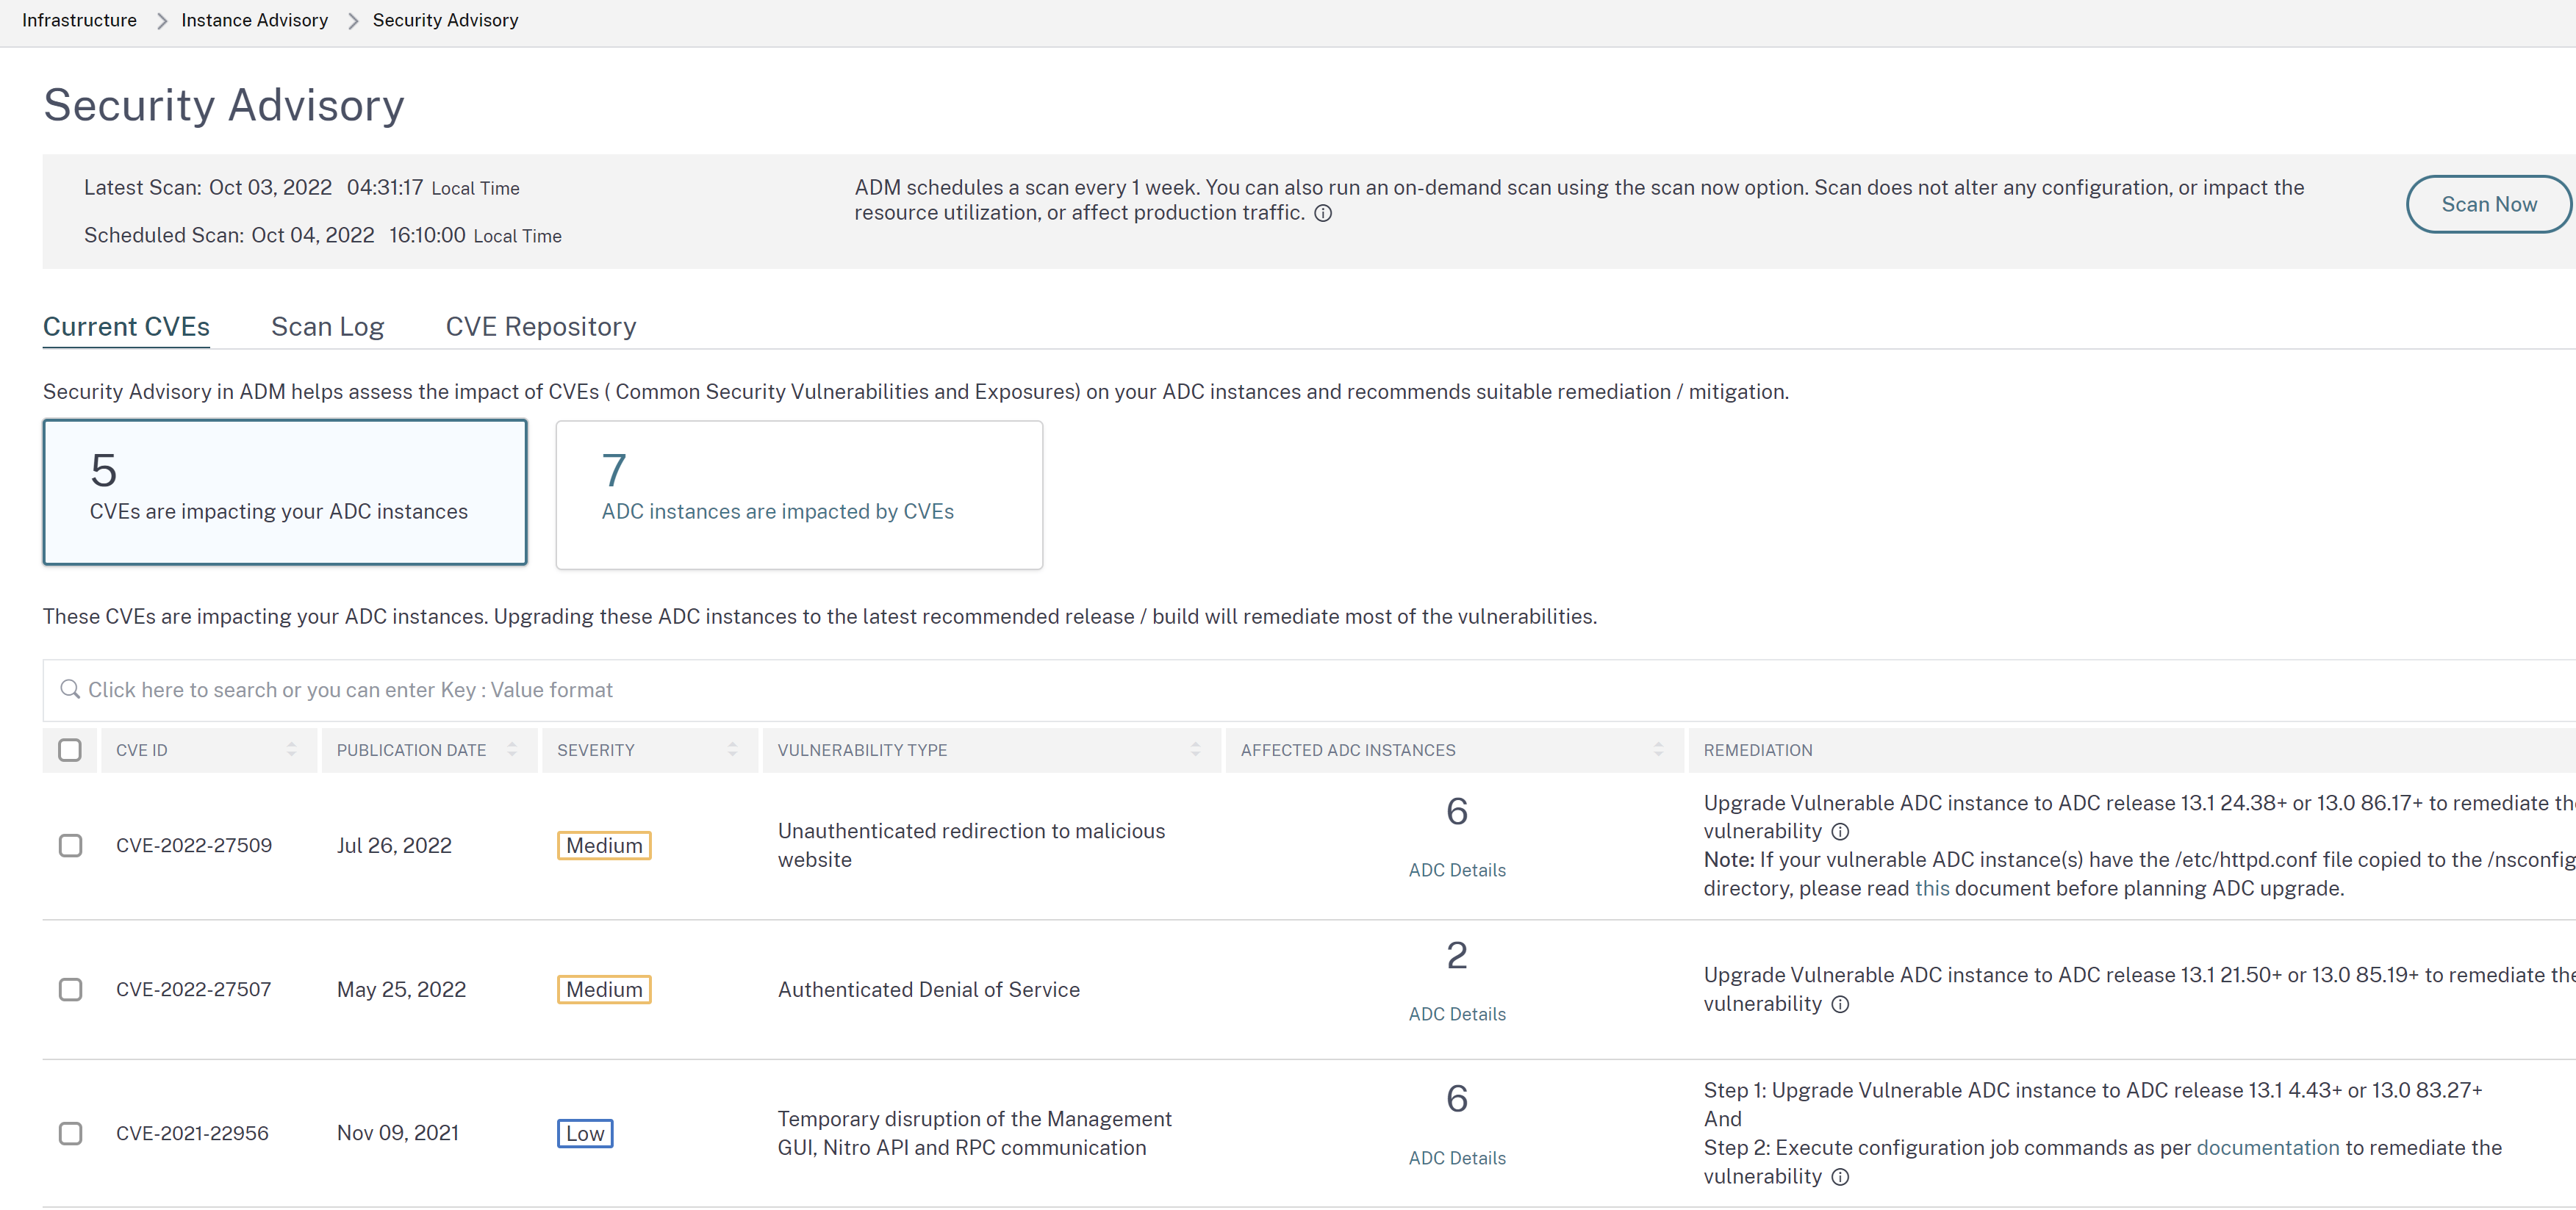Select the CVE-2022-27509 row checkbox
Screen dimensions: 2576x1210
tap(70, 846)
